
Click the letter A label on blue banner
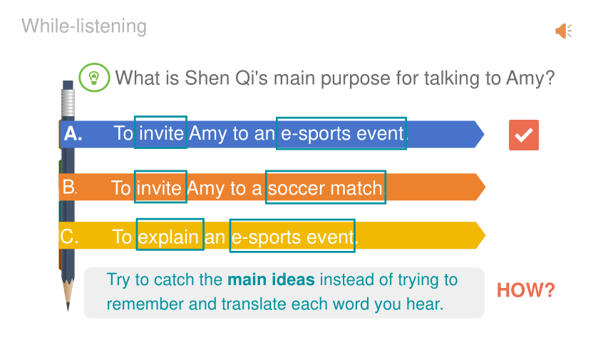(x=73, y=134)
